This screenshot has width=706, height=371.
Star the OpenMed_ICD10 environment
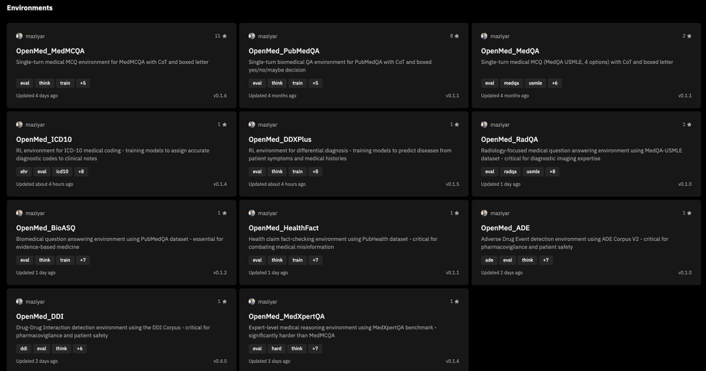(x=225, y=125)
